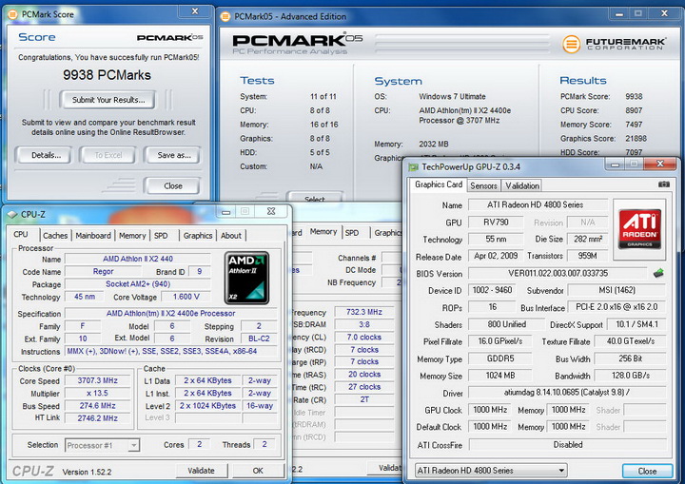This screenshot has height=484, width=685.
Task: Click the GPU-Z title bar icon
Action: (413, 166)
